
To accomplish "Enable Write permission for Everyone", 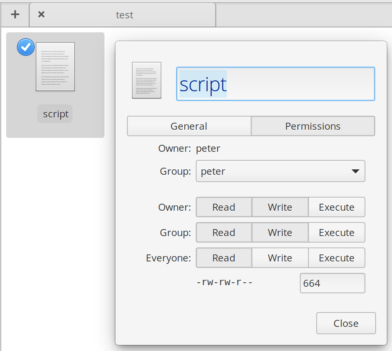I will tap(280, 258).
